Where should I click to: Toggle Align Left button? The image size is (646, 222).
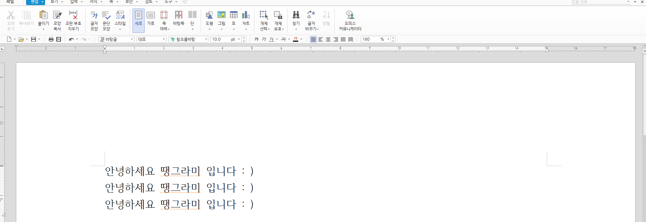[321, 39]
